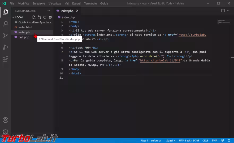Minimize the VS Code window

tap(208, 3)
